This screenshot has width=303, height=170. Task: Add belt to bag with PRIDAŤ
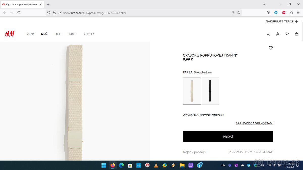[228, 137]
